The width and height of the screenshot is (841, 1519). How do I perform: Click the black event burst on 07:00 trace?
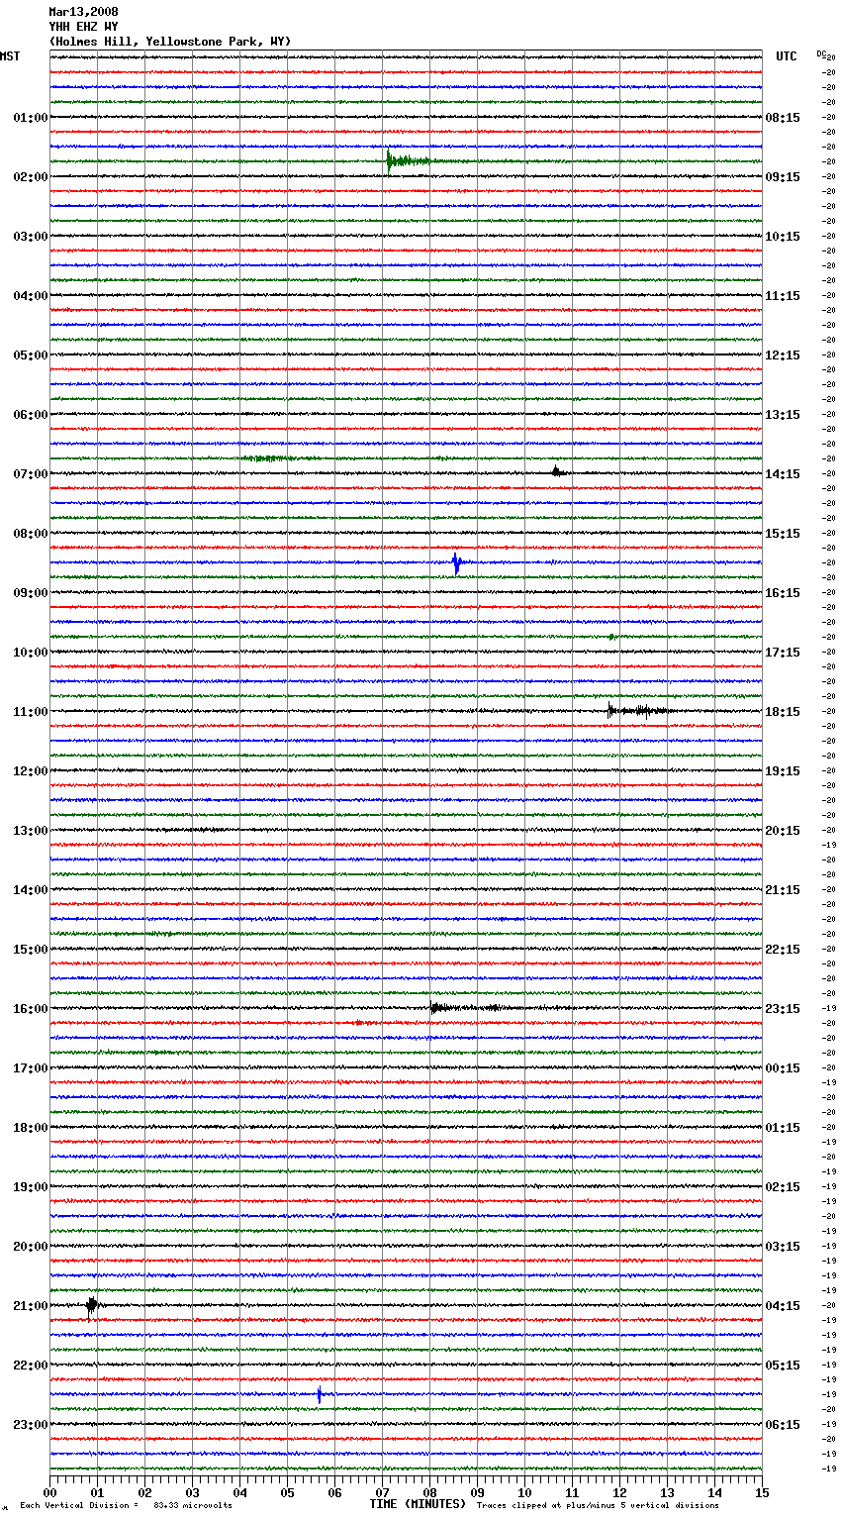point(558,472)
